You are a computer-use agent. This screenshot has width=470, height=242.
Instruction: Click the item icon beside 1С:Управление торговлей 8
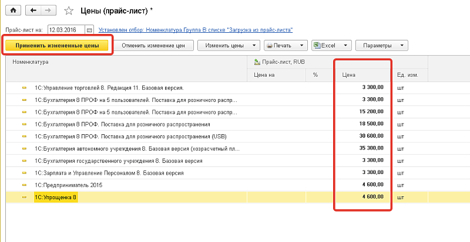tap(24, 88)
